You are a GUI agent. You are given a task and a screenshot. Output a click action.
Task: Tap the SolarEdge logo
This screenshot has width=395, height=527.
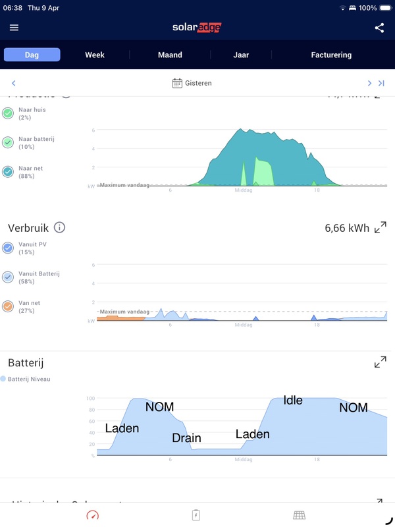pos(197,28)
